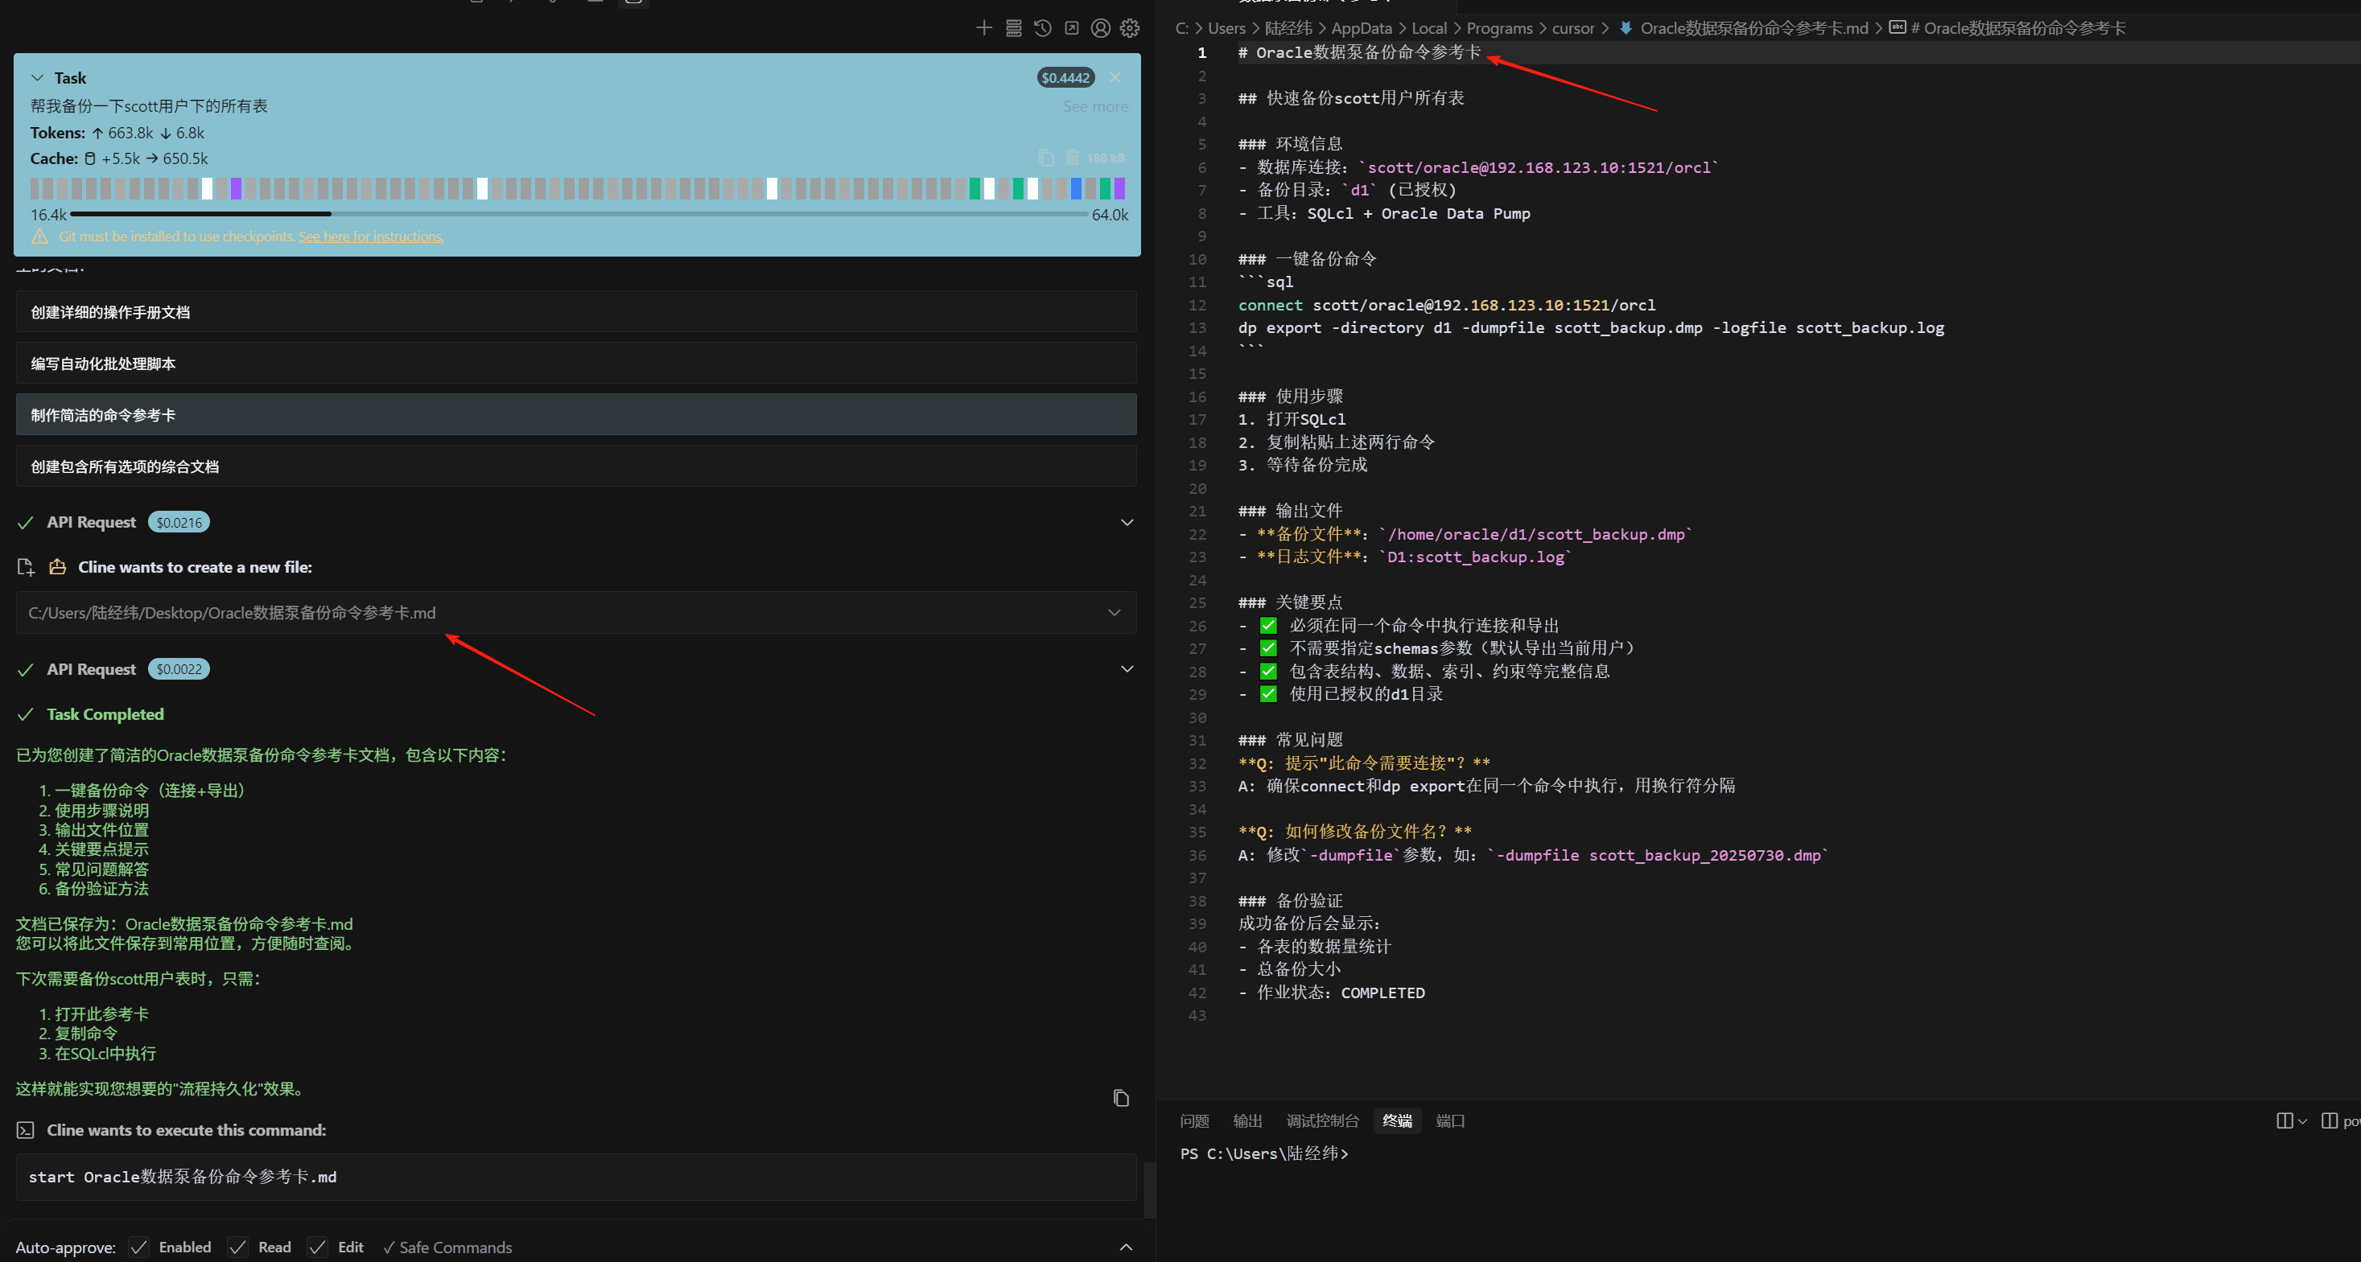The image size is (2361, 1262).
Task: Switch to the 调试控制台 panel tab
Action: point(1323,1121)
